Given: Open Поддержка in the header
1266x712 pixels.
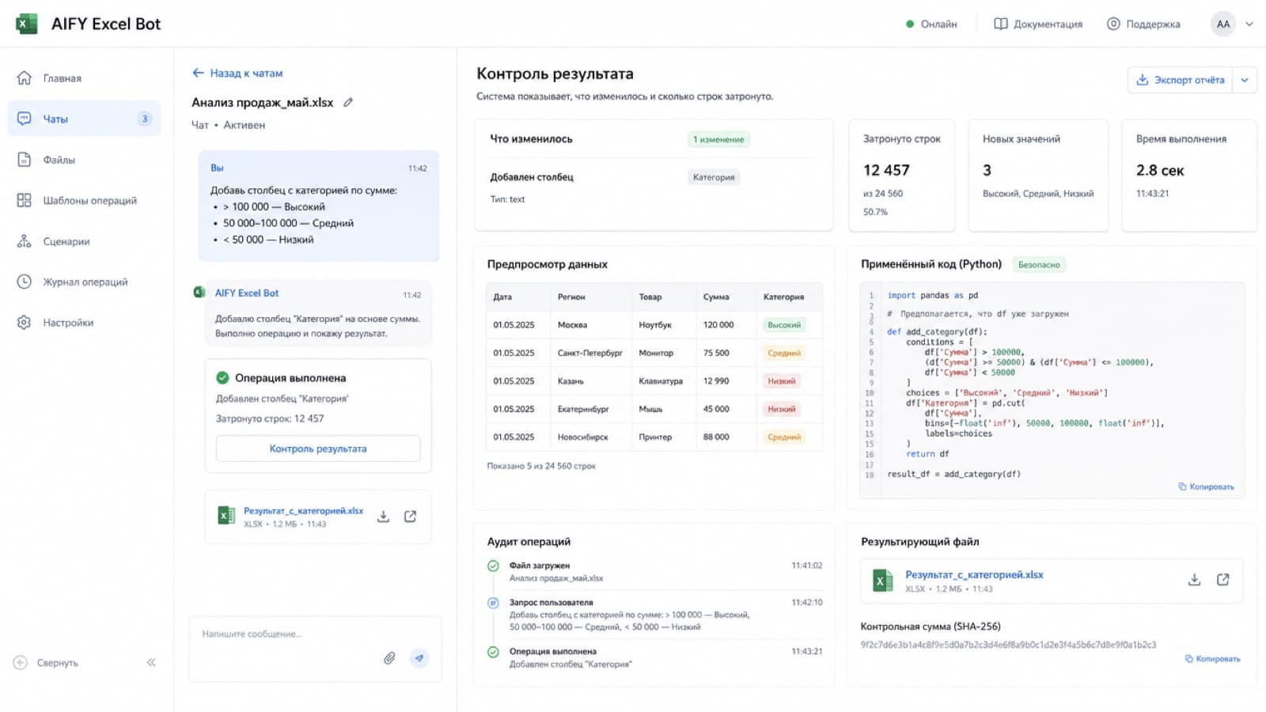Looking at the screenshot, I should click(x=1143, y=24).
